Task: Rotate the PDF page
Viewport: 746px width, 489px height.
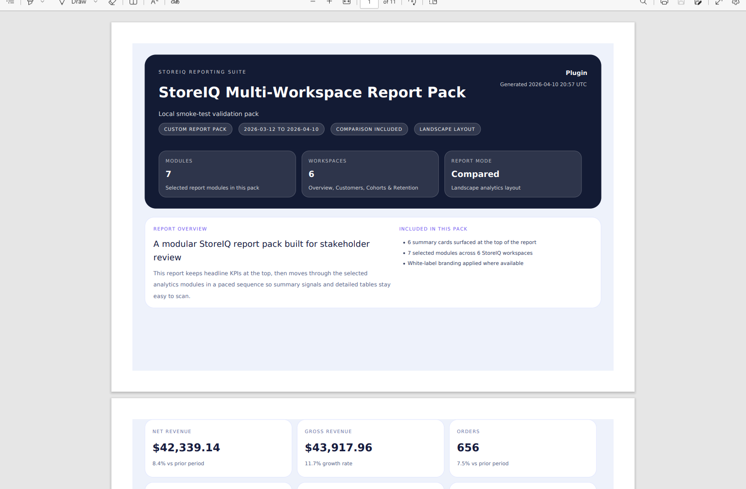Action: [x=412, y=2]
